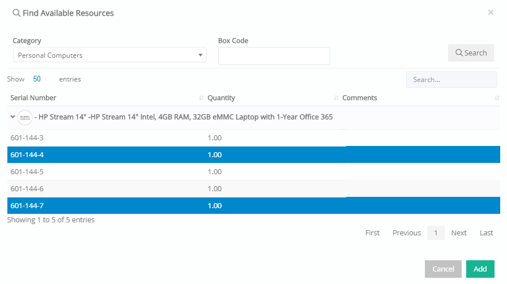Click the magnifier icon beside the dialog title

click(16, 13)
